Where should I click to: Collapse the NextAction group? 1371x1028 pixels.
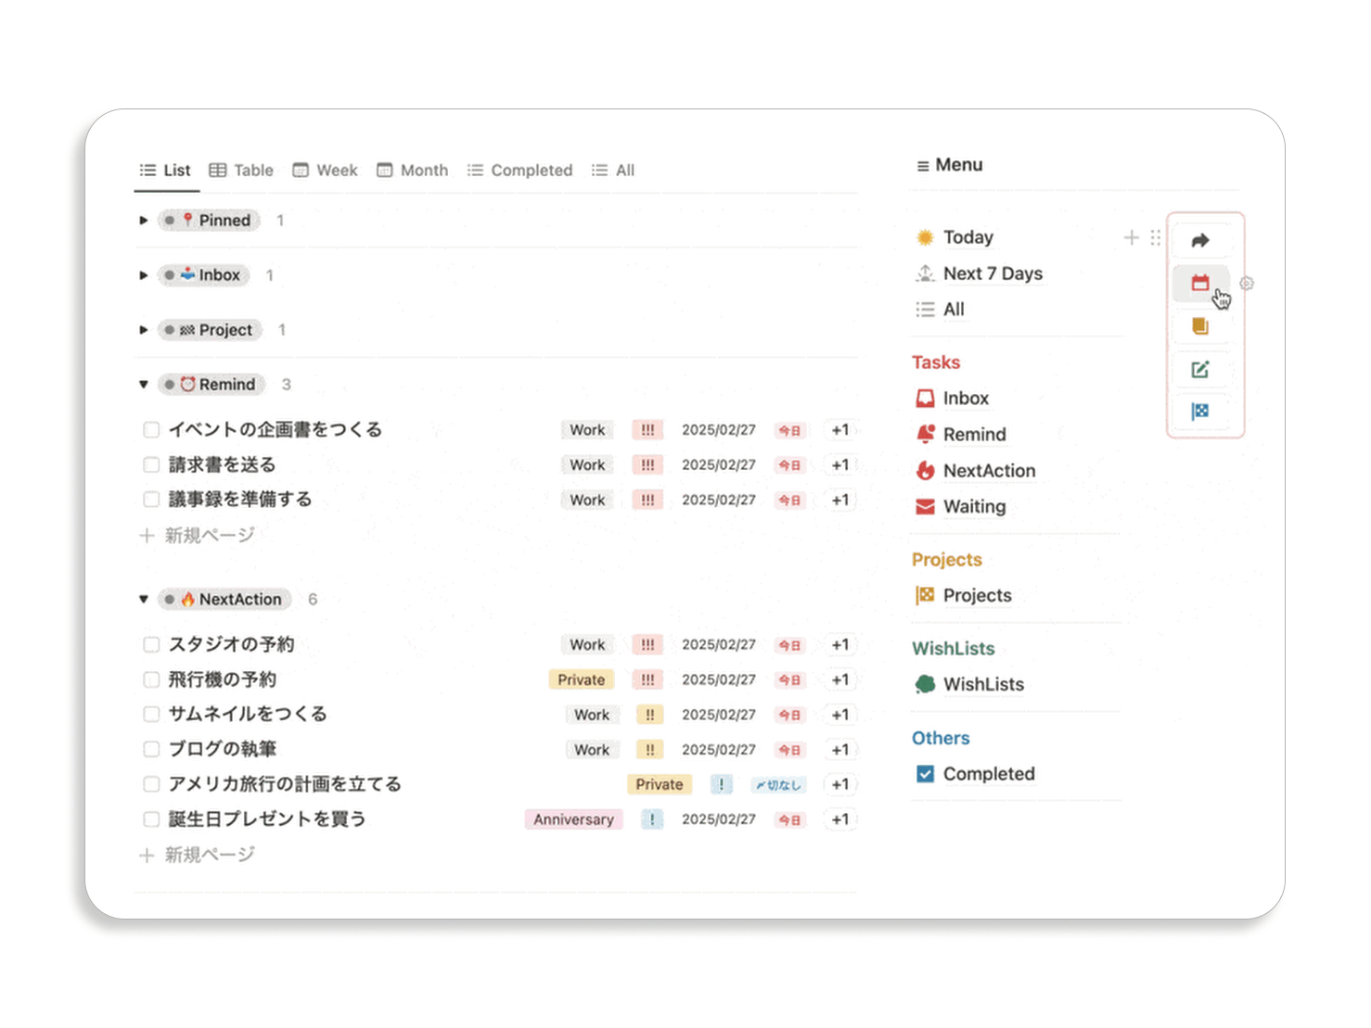144,600
